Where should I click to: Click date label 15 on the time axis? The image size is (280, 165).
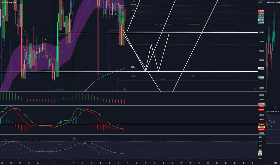tap(163, 163)
